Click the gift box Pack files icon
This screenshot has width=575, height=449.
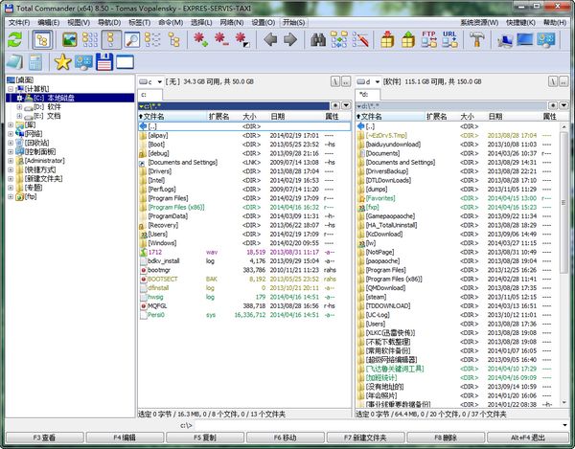(x=389, y=39)
